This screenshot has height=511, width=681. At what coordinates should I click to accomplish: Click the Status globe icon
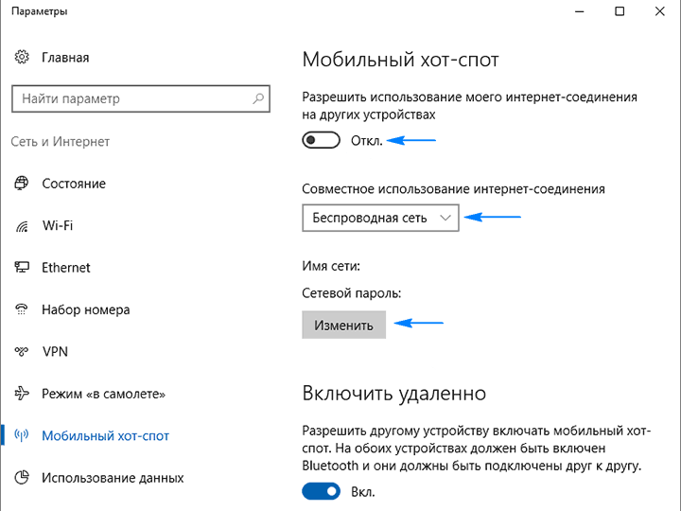point(22,184)
